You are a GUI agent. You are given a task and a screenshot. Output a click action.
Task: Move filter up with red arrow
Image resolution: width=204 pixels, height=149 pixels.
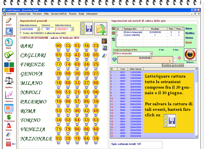point(113,29)
